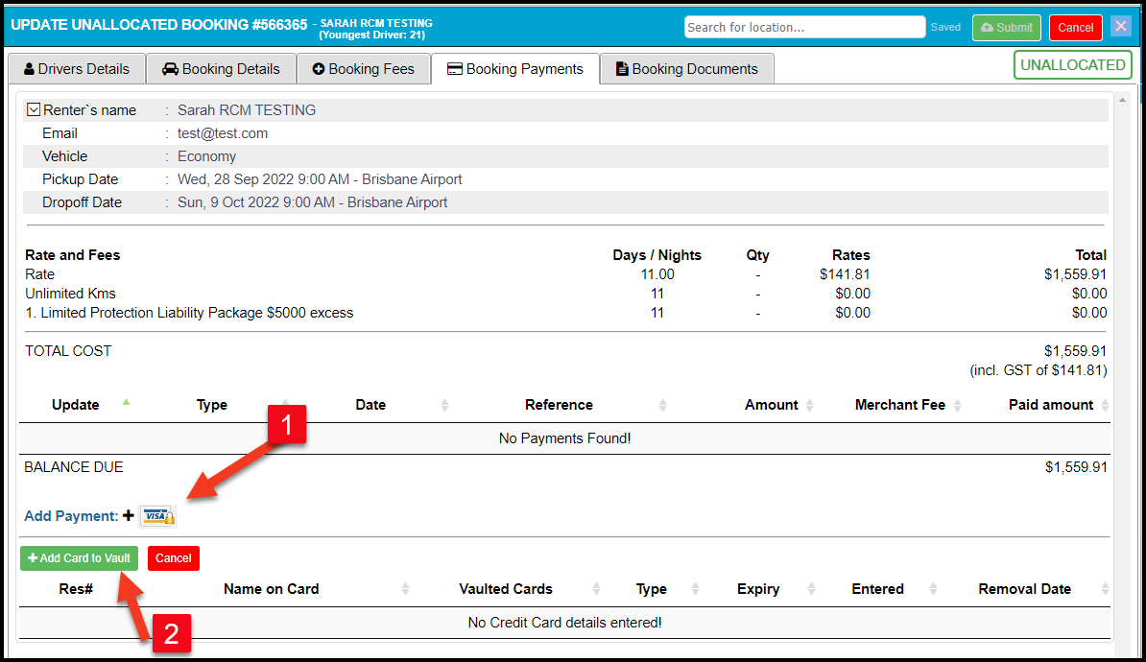The height and width of the screenshot is (662, 1146).
Task: View the Booking Documents tab
Action: coord(687,69)
